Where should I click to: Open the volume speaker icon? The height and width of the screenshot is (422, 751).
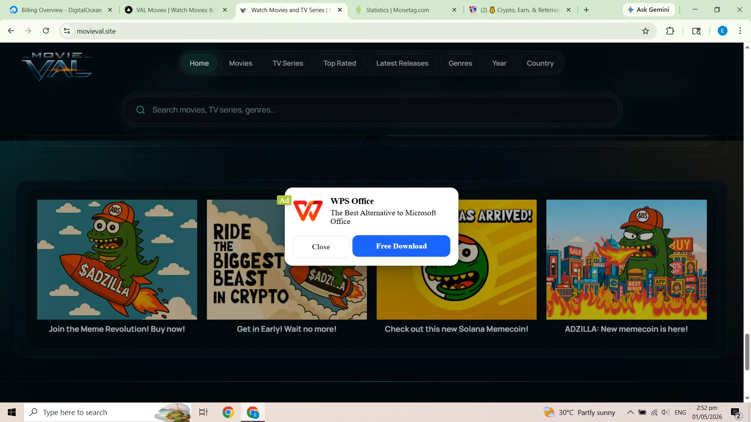(x=665, y=412)
